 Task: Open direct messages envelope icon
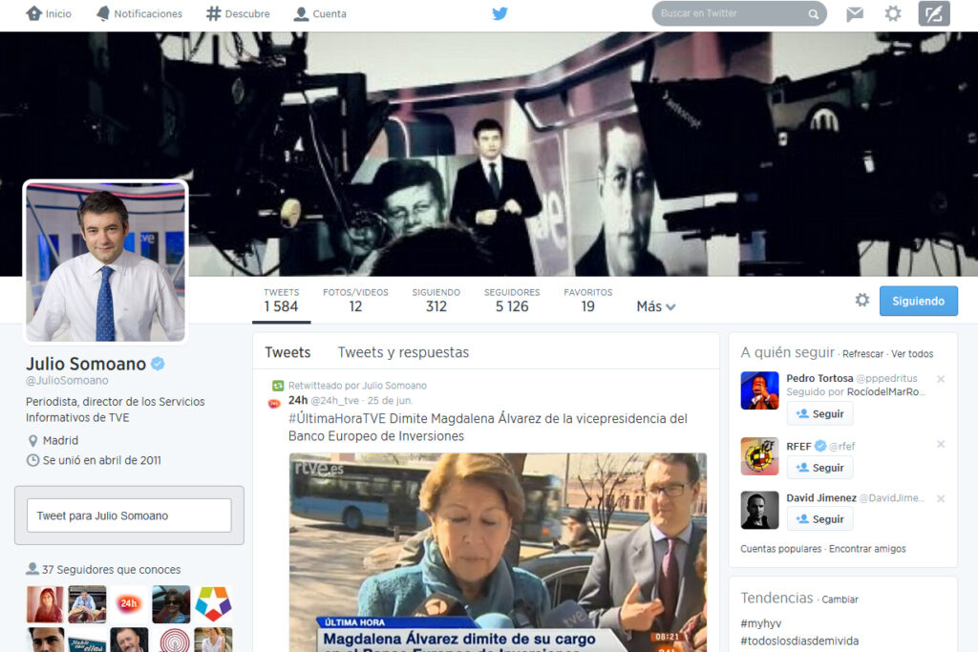tap(855, 13)
